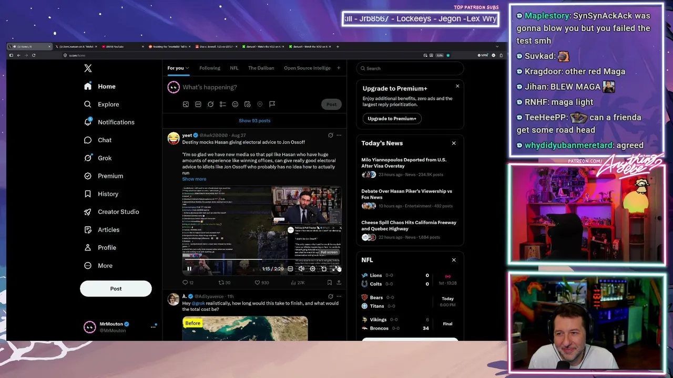This screenshot has height=378, width=673.
Task: Add a poll to the new post
Action: (223, 104)
